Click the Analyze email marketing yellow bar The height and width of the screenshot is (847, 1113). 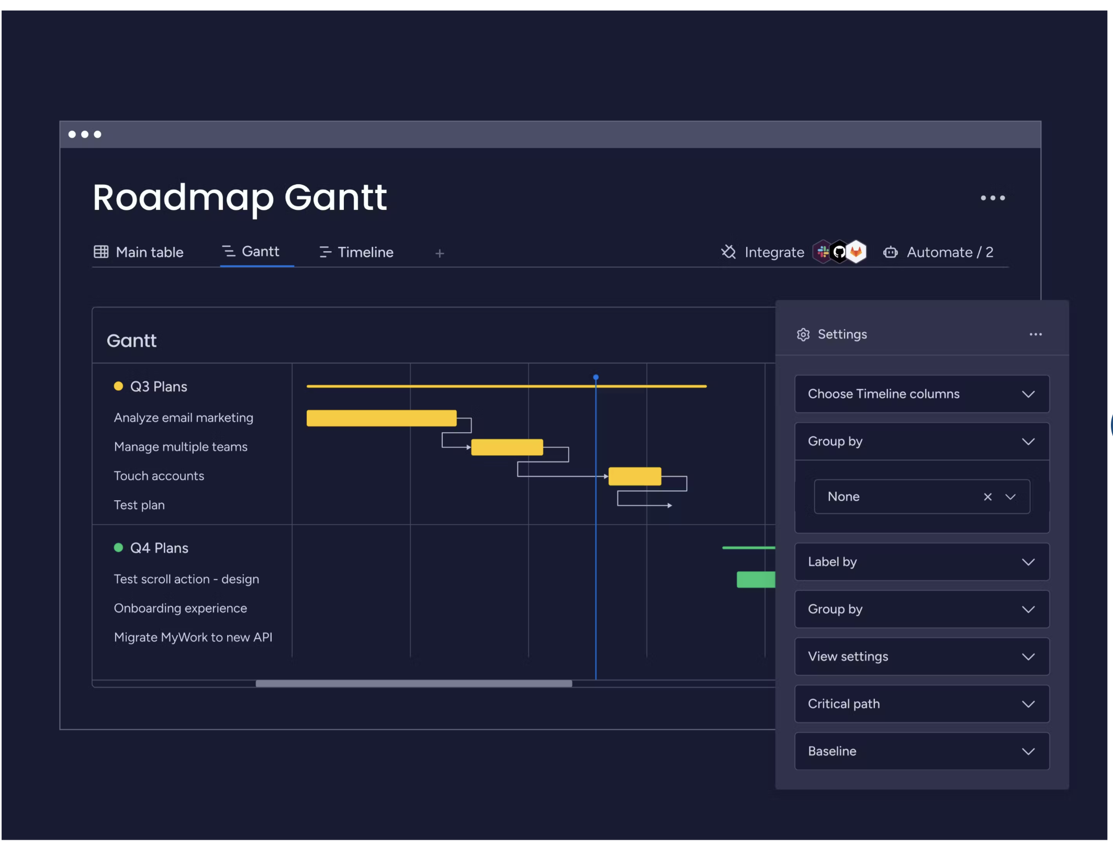point(381,419)
